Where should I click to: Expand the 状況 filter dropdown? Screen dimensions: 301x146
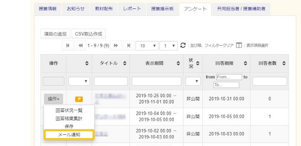(x=193, y=81)
